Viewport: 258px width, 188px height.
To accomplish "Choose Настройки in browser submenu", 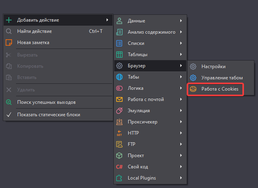I will 221,67.
